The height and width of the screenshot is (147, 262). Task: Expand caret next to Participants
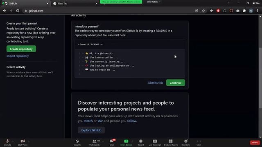[x=103, y=141]
